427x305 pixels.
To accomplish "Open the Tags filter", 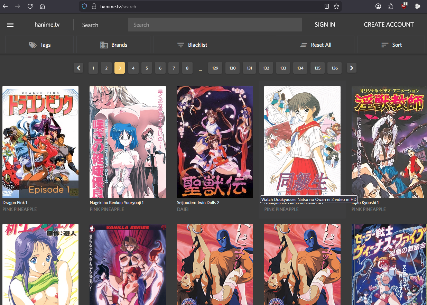I will point(39,45).
